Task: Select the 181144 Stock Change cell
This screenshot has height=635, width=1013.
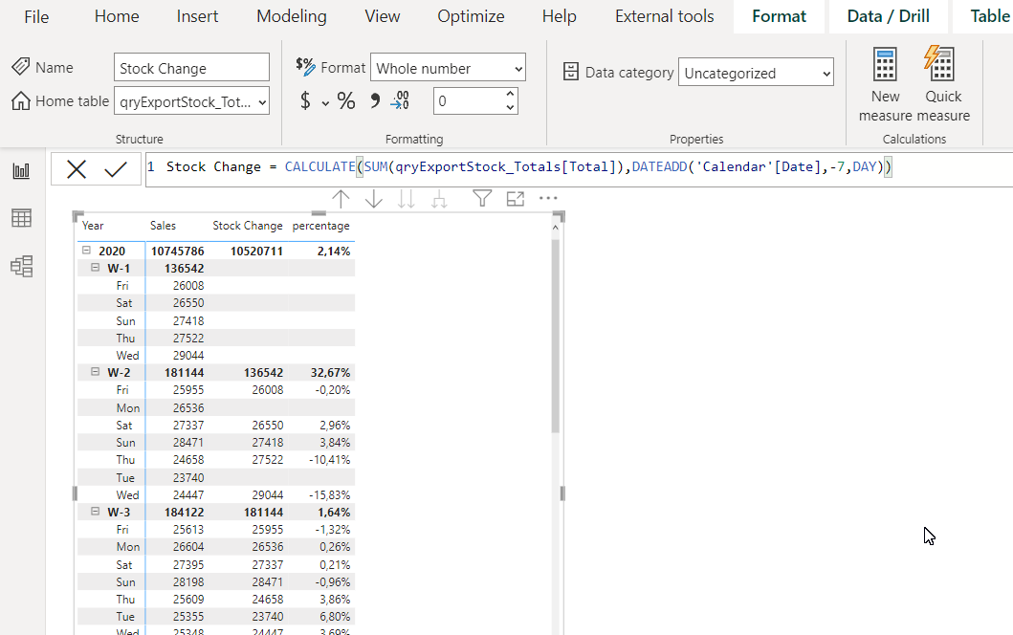Action: (x=263, y=513)
